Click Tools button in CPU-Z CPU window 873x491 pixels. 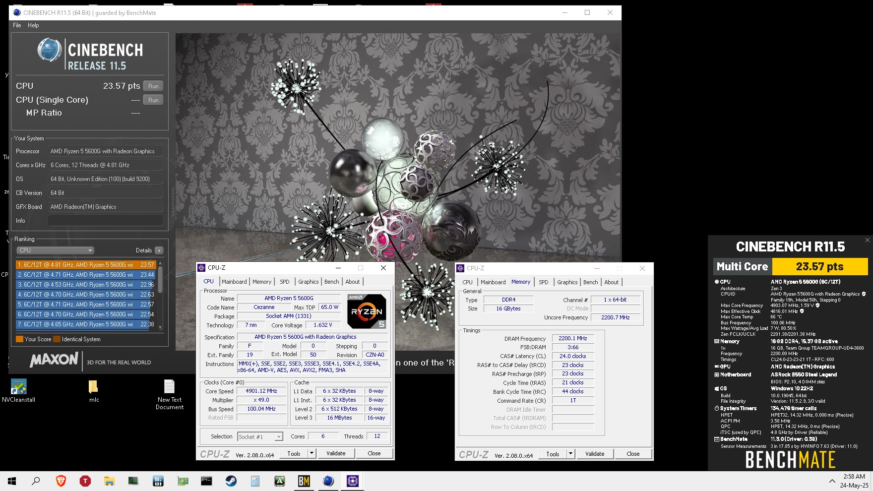294,453
